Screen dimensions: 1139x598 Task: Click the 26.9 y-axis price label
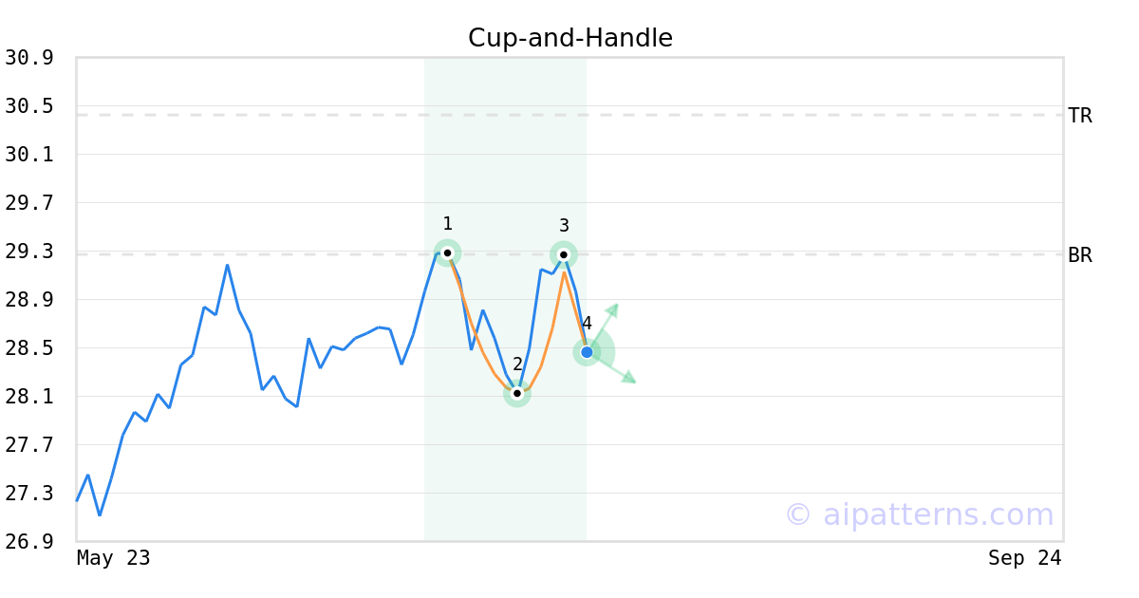coord(28,542)
